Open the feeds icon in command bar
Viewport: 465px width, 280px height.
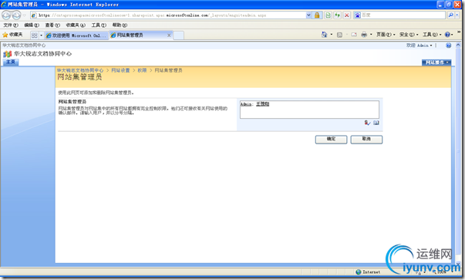pyautogui.click(x=339, y=35)
